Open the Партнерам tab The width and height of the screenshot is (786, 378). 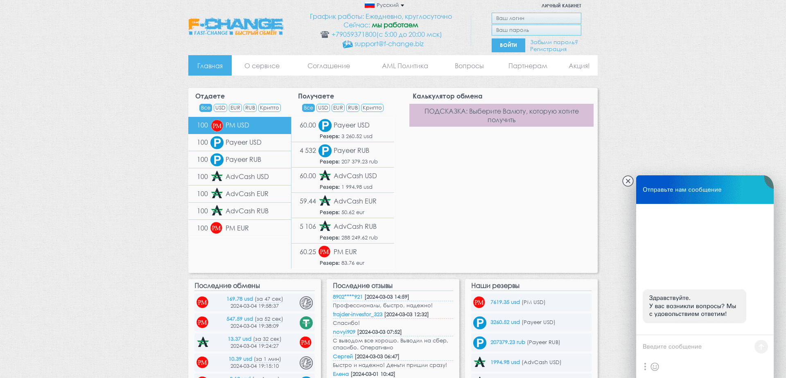pos(527,65)
